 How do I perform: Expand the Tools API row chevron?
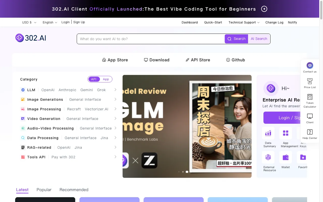click(x=115, y=157)
